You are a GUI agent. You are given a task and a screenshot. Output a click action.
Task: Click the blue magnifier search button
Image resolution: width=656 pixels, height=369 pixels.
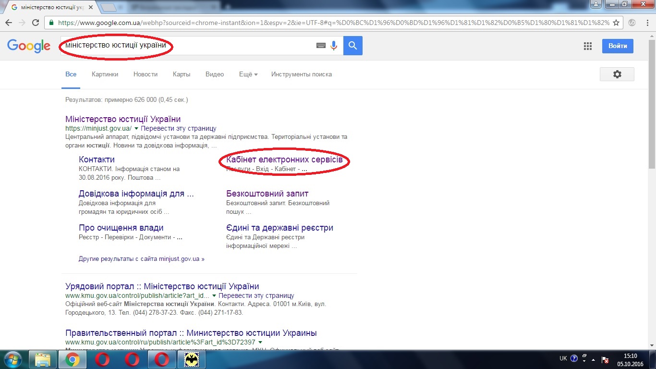point(353,46)
